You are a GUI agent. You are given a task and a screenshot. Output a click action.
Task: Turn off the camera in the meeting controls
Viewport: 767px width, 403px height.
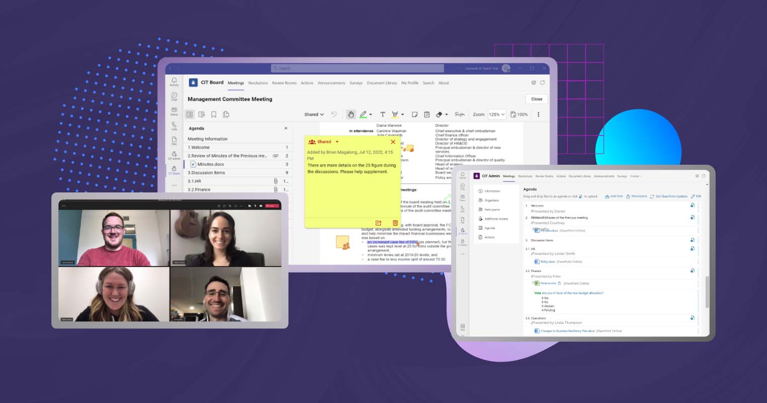[x=249, y=206]
